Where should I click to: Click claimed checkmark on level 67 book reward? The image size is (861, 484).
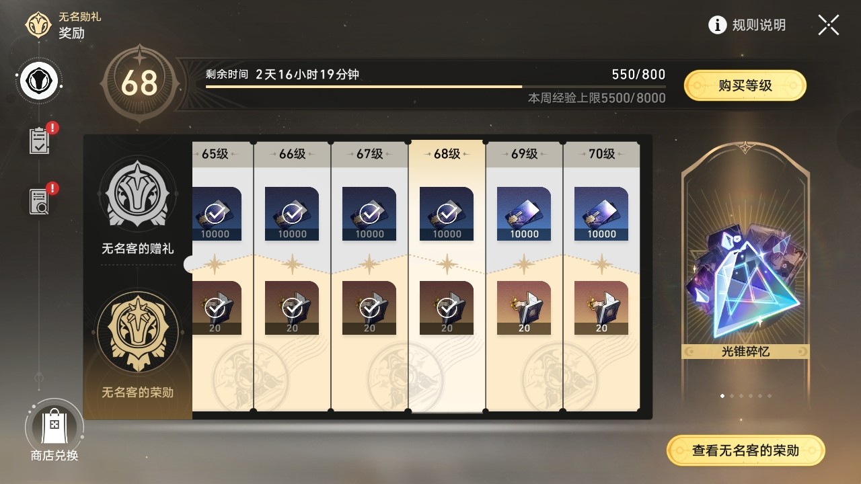pyautogui.click(x=369, y=308)
